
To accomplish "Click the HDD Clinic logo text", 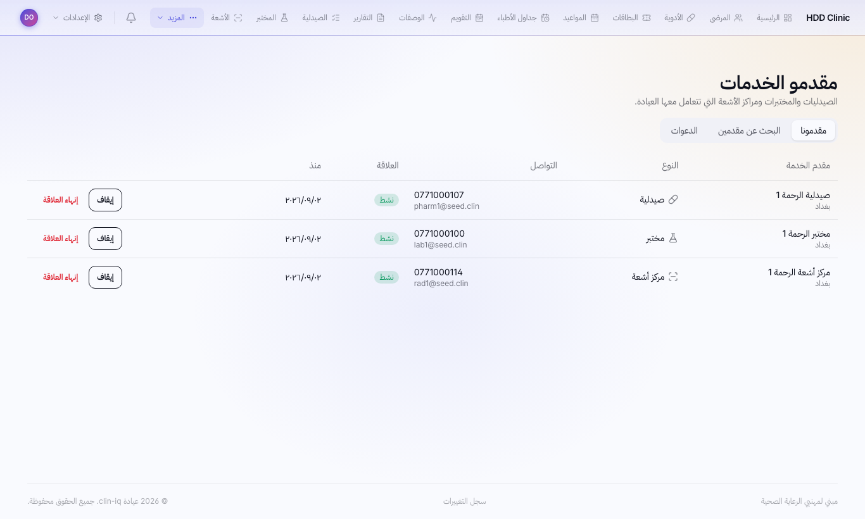I will click(828, 18).
